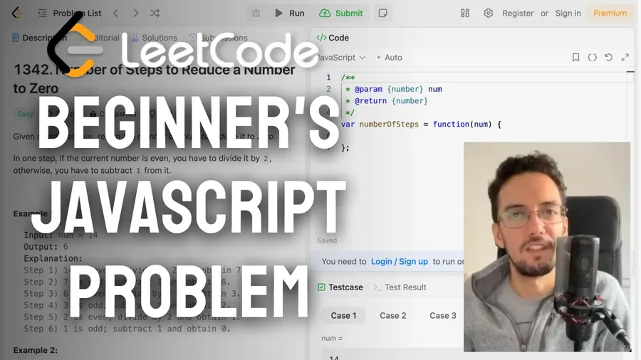
Task: Open the notes icon
Action: (x=382, y=13)
